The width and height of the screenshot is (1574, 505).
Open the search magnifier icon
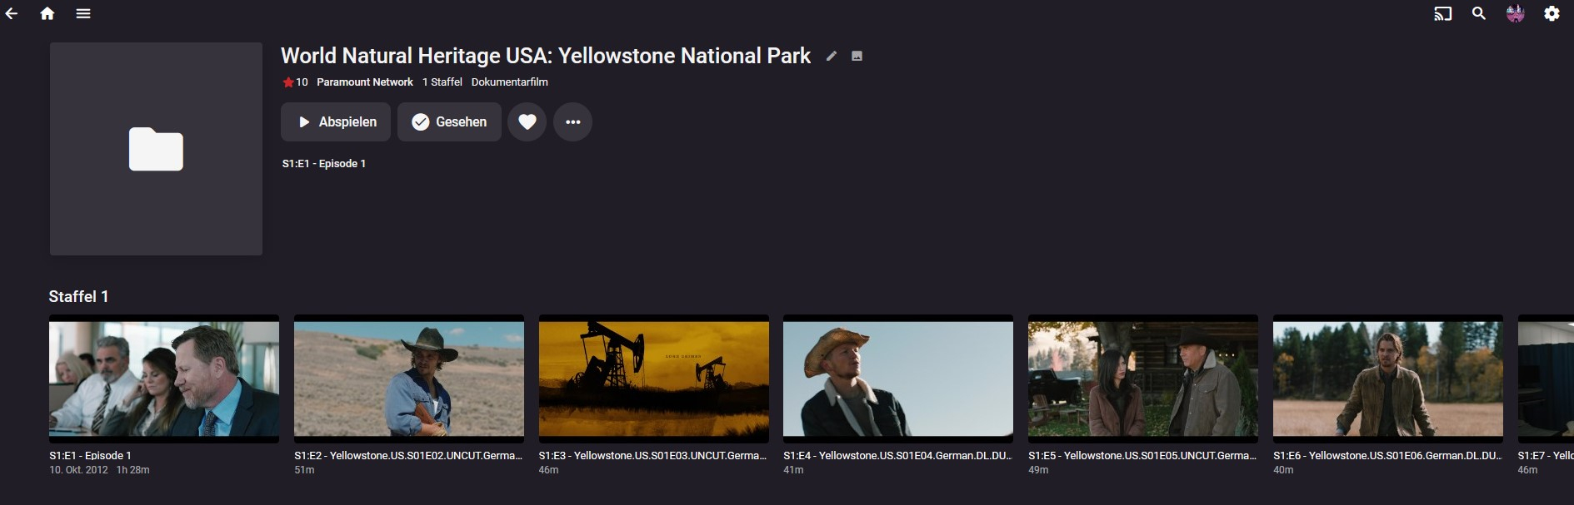click(1479, 13)
